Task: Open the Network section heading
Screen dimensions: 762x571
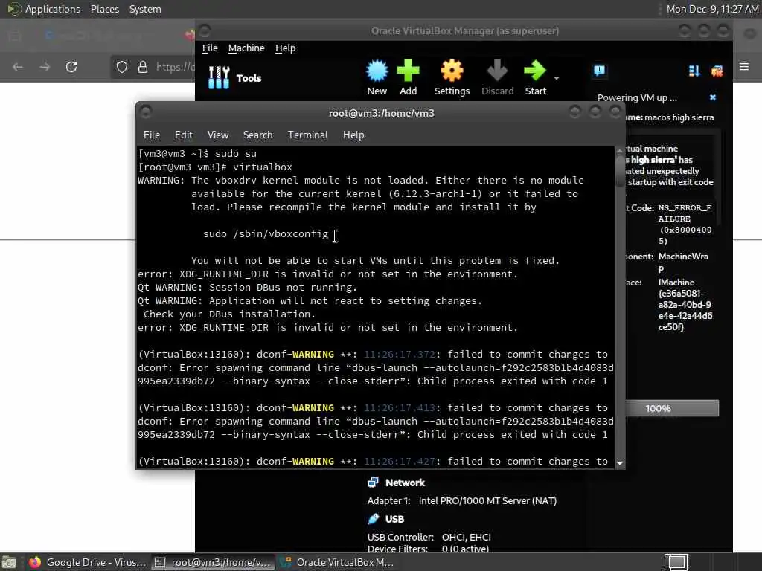Action: 405,483
